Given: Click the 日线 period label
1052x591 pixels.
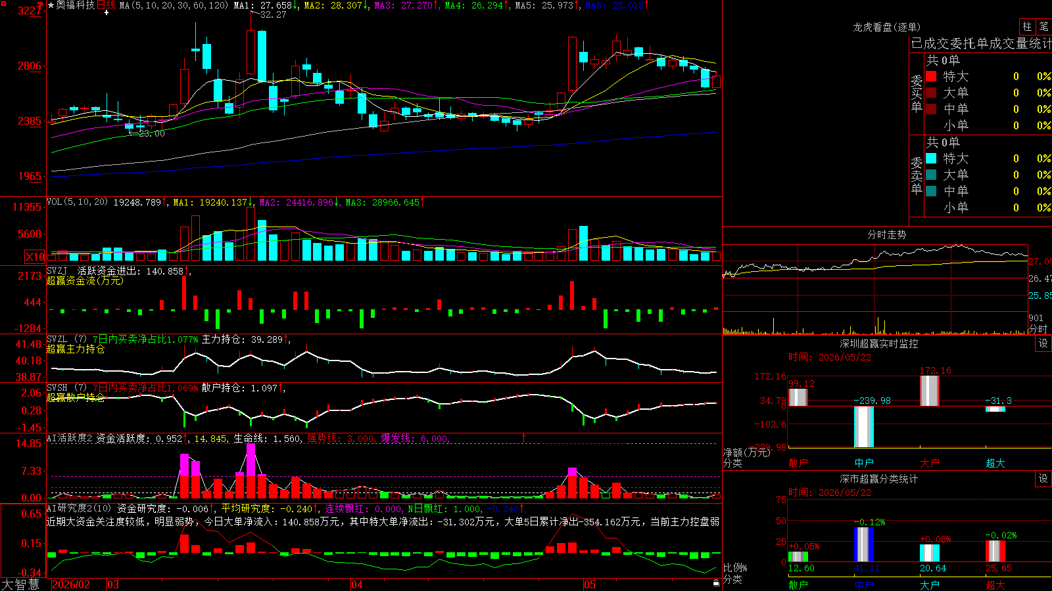Looking at the screenshot, I should point(106,5).
